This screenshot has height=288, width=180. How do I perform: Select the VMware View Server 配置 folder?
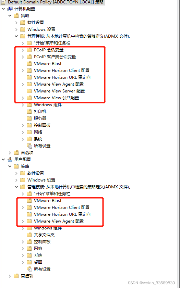click(x=59, y=91)
